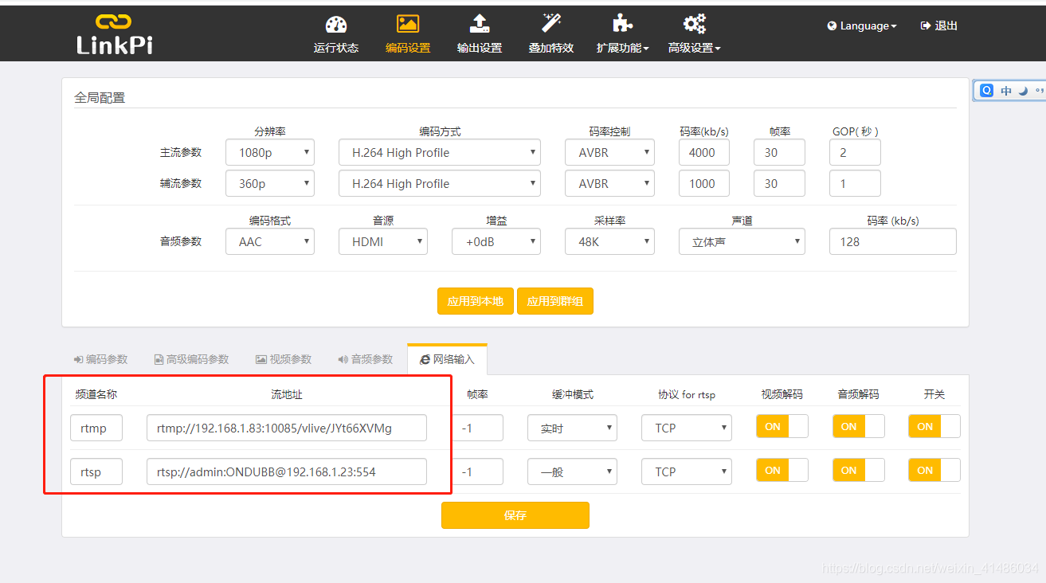Viewport: 1046px width, 583px height.
Task: Toggle rtmp row 音频解码 switch
Action: click(x=858, y=426)
